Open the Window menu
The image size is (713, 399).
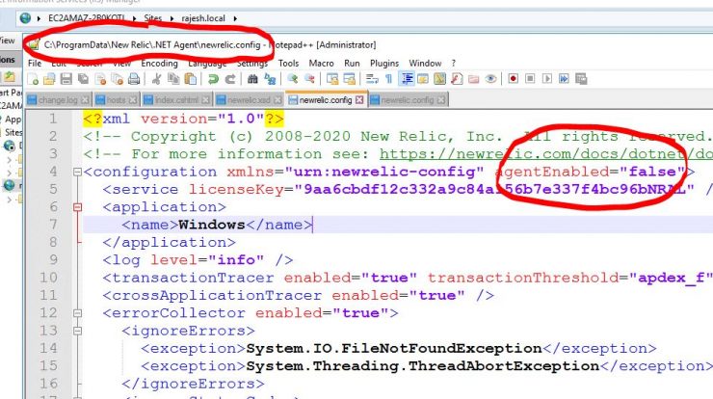[x=425, y=64]
